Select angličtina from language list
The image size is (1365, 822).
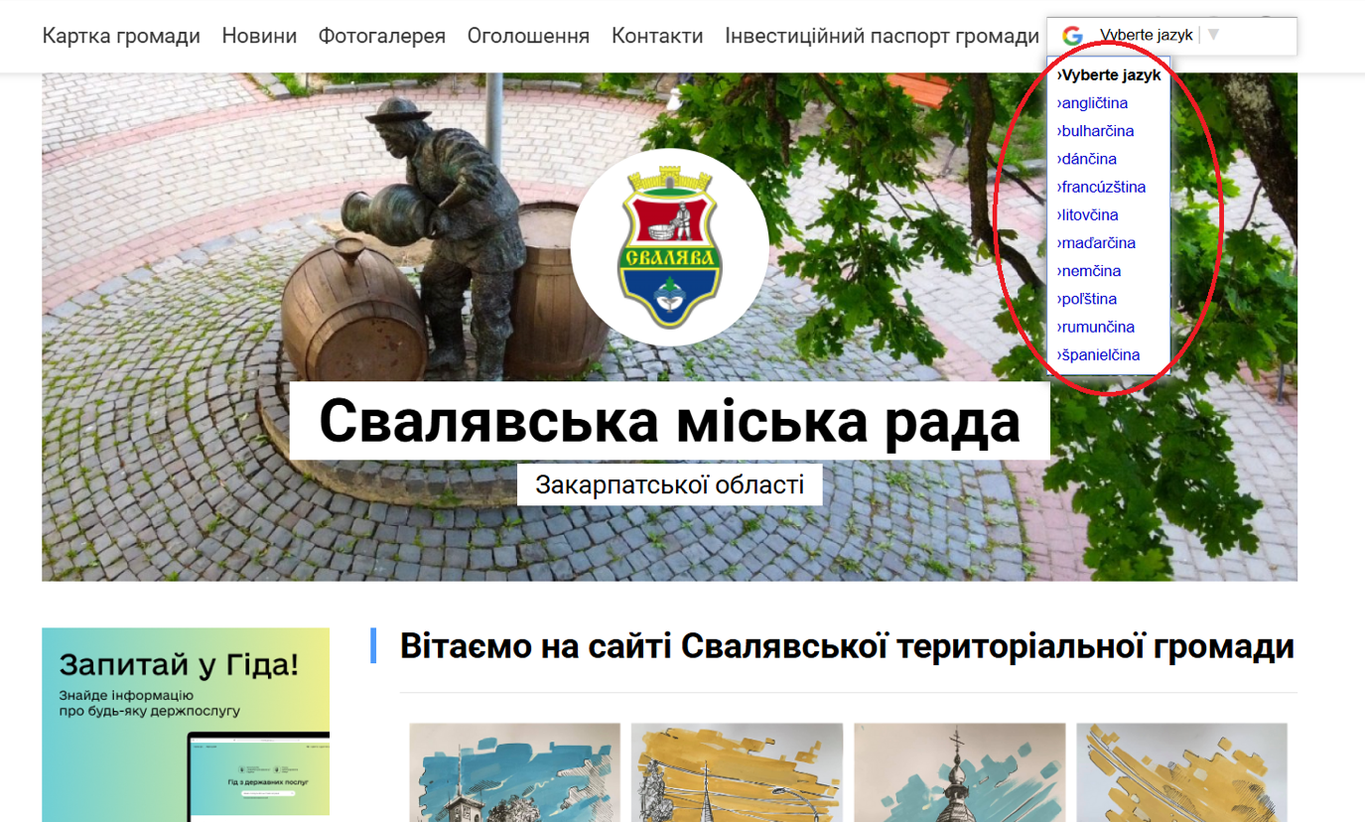click(1093, 103)
